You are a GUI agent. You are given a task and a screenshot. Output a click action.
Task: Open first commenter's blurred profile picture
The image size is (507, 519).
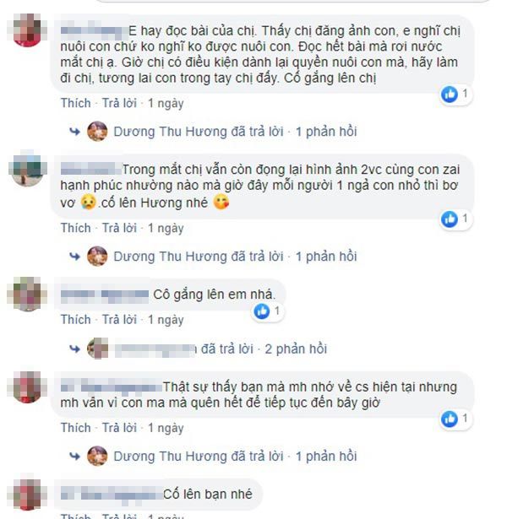tap(27, 30)
